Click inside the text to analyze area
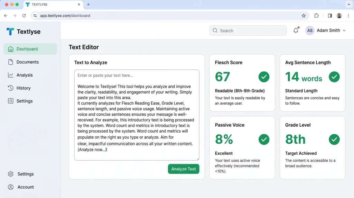 pyautogui.click(x=137, y=115)
